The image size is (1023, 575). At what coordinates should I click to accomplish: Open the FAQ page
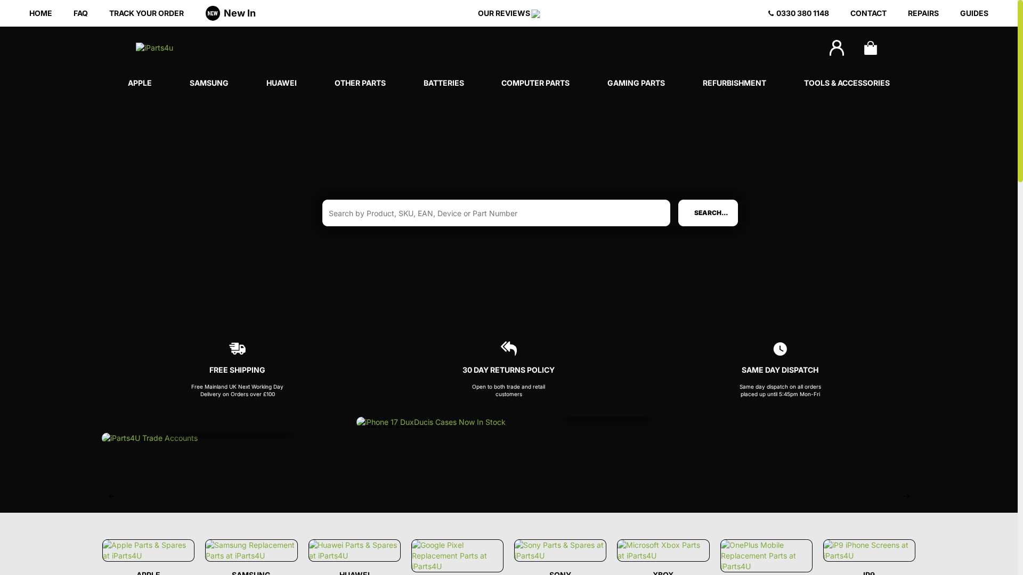(80, 13)
